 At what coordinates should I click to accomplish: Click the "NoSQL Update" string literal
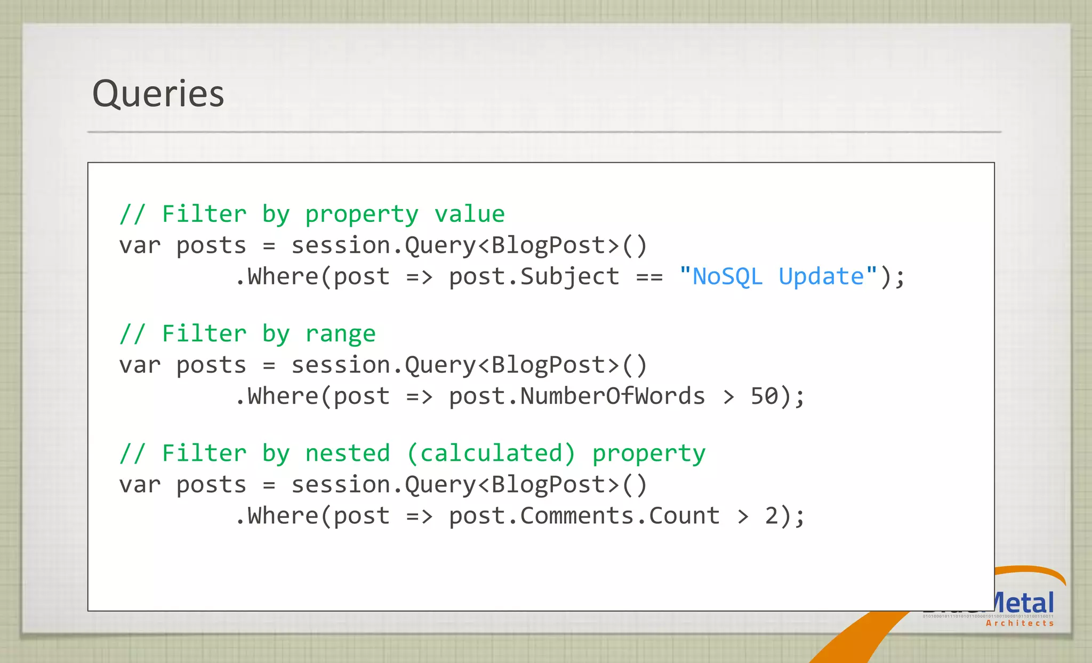(778, 276)
